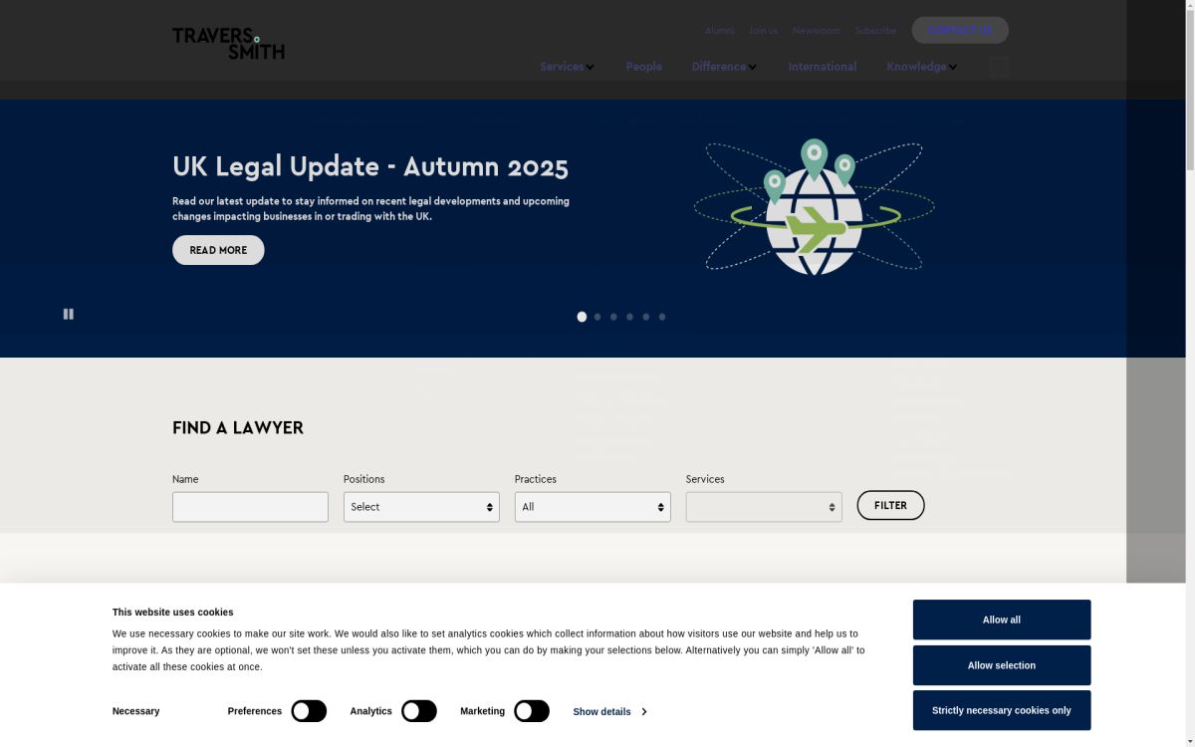
Task: Expand the Services filter dropdown
Action: pyautogui.click(x=764, y=507)
